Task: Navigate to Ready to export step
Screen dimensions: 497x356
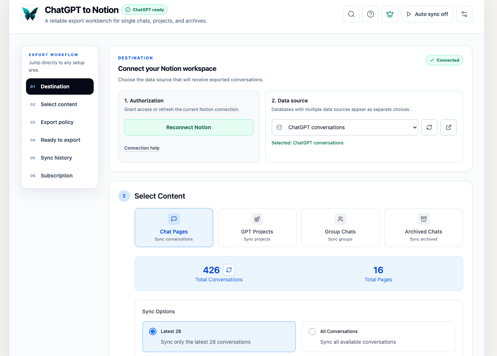Action: pos(60,140)
